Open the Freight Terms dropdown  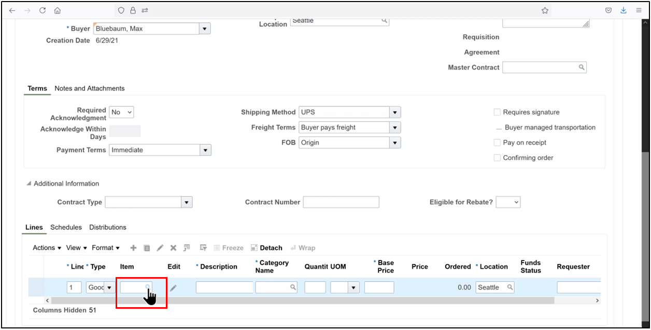pos(394,127)
